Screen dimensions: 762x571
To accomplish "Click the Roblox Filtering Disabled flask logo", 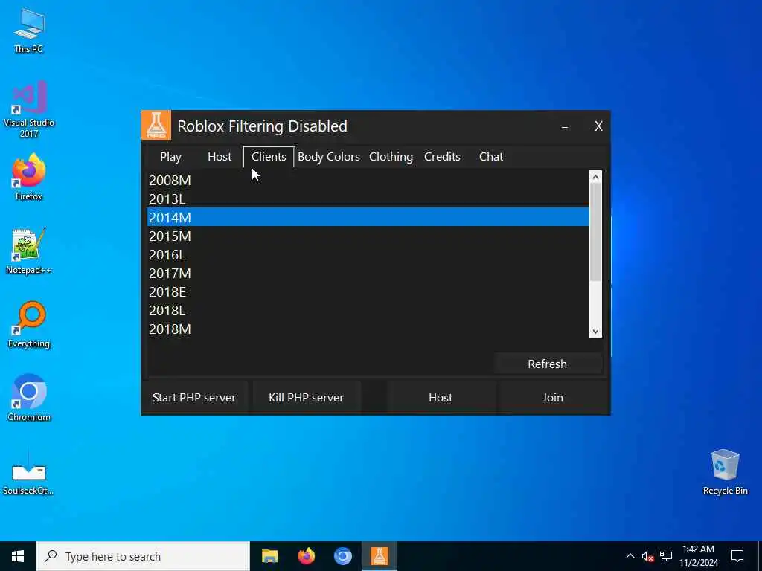I will (156, 125).
